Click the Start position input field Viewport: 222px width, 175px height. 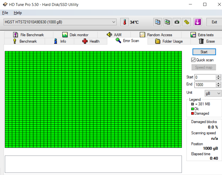(205, 77)
